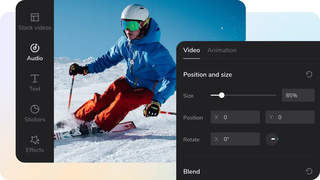Open the Stock videos panel

point(35,22)
